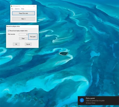Open the File menu

click(12, 9)
